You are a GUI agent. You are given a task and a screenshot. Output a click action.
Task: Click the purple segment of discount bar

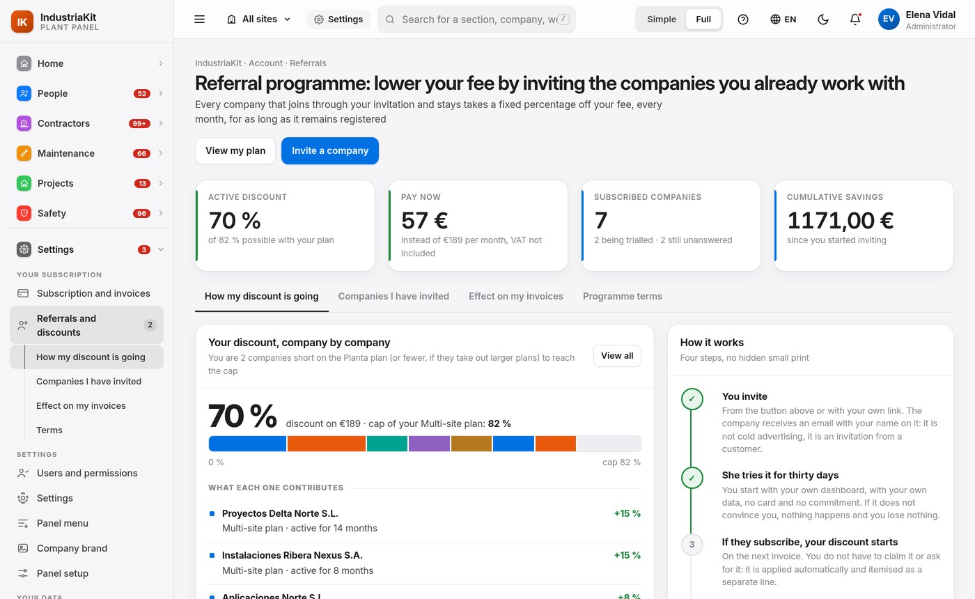[429, 444]
